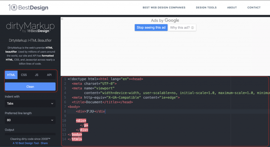Click the highlighted opening div on line 10
The image size is (270, 147).
pos(81,121)
